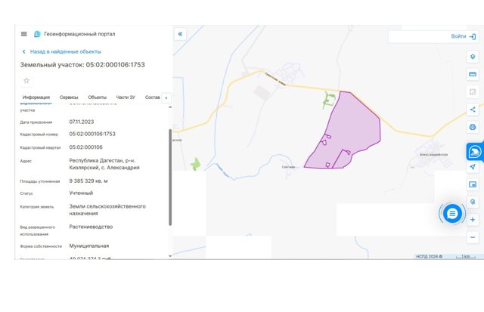Click the Геоинформационный портал logo icon

pyautogui.click(x=37, y=34)
